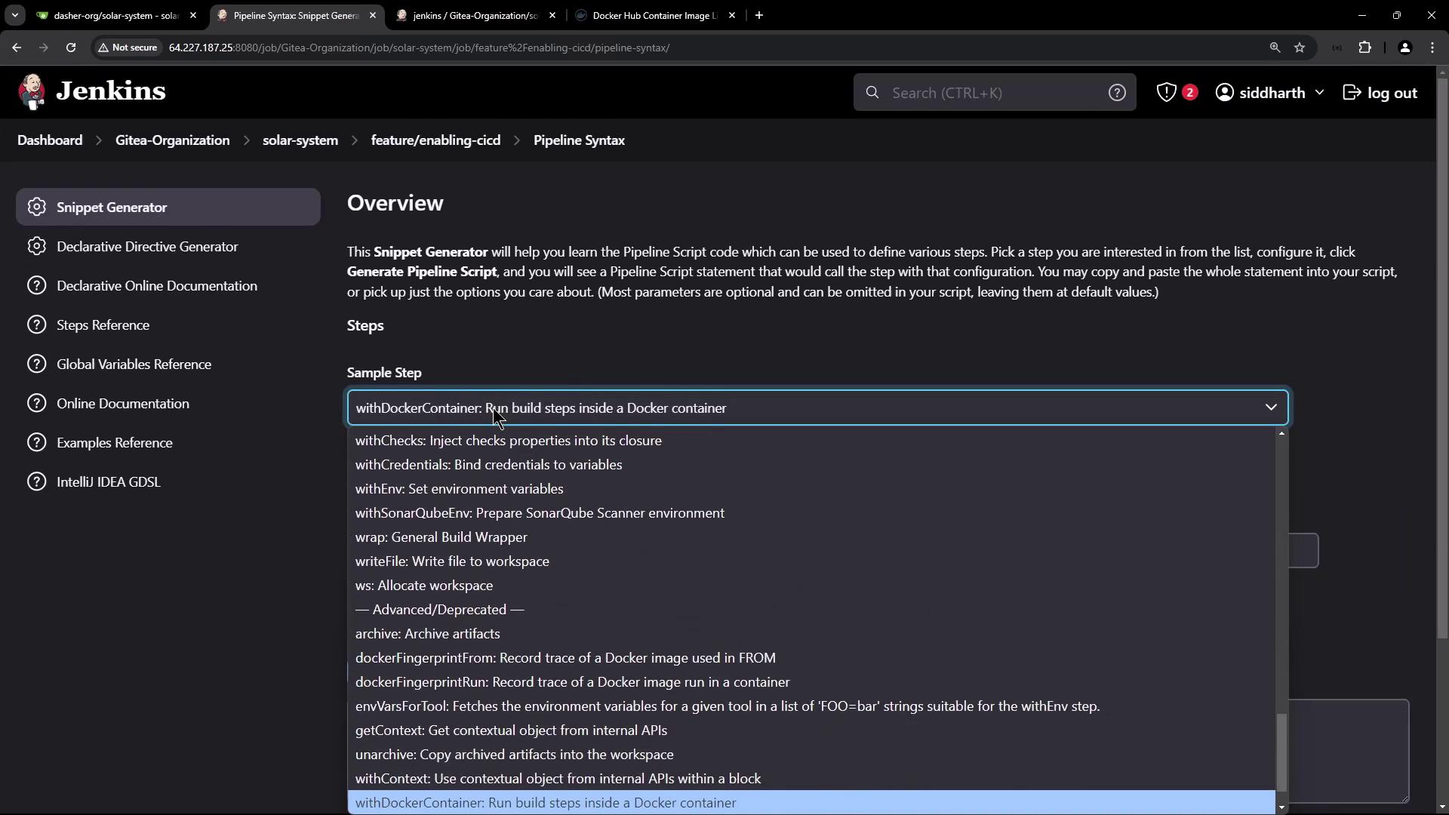
Task: Expand the siddharth user menu chevron
Action: (1319, 92)
